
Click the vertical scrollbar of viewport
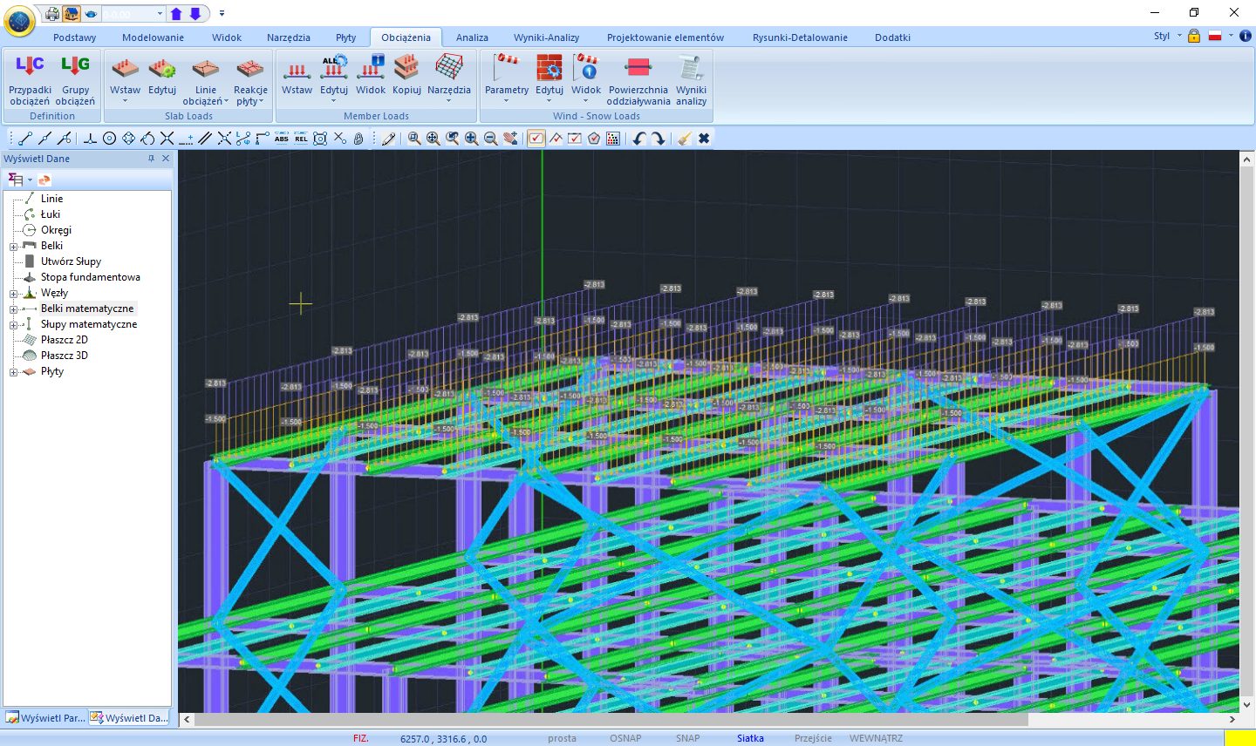tap(1246, 431)
